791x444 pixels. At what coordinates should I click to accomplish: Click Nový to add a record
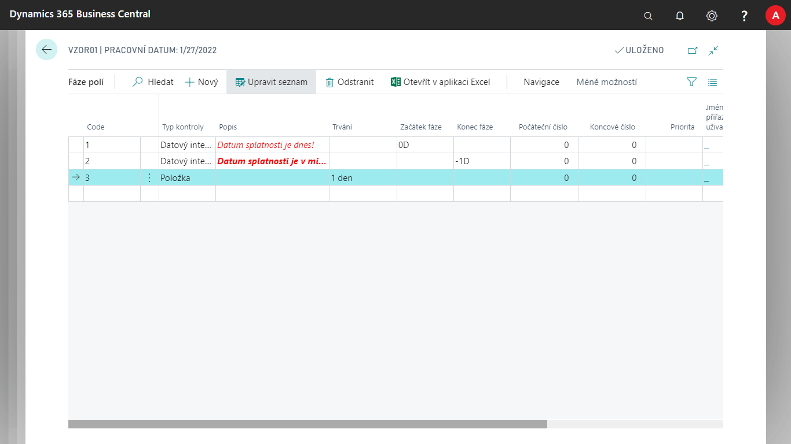(202, 82)
